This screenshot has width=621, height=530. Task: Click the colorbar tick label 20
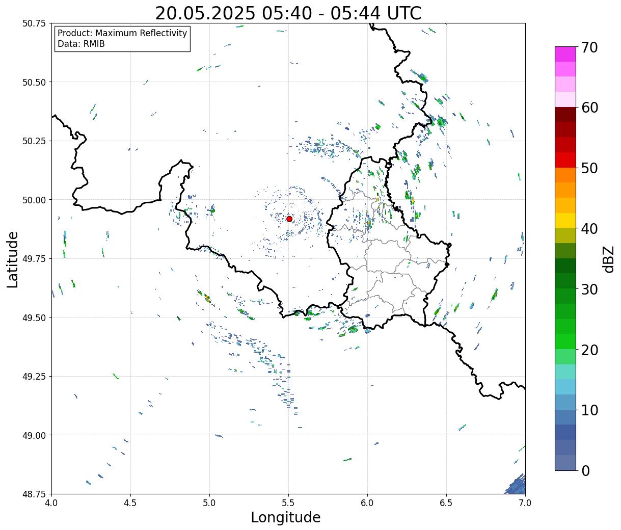point(589,350)
